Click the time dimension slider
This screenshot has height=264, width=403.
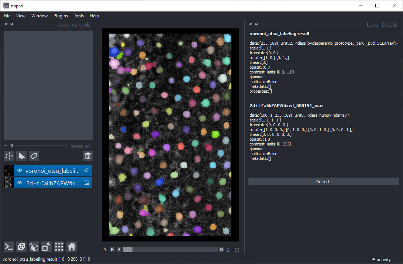170,250
